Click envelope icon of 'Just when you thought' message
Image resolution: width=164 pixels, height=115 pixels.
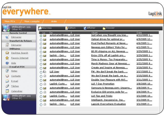coord(45,36)
